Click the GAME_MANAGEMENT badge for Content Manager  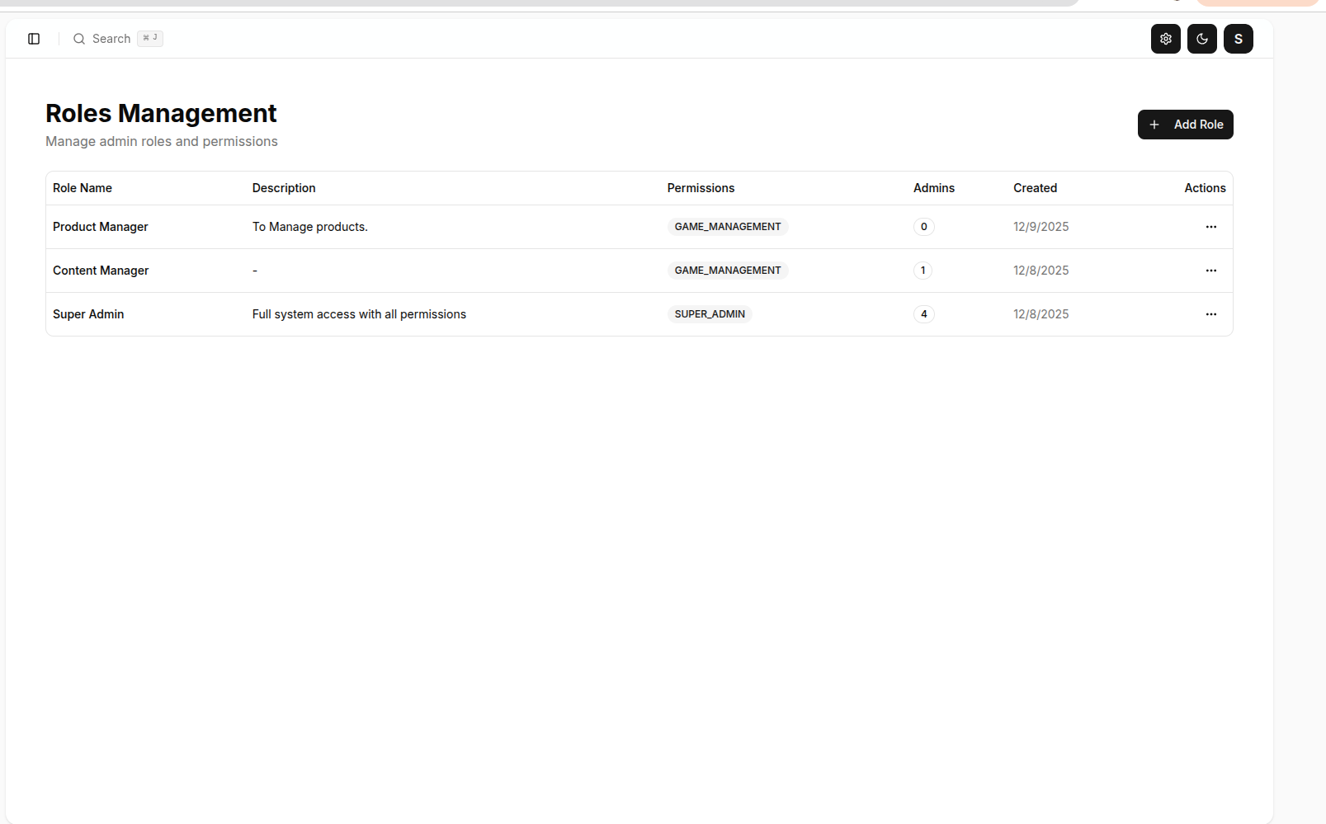(x=727, y=271)
